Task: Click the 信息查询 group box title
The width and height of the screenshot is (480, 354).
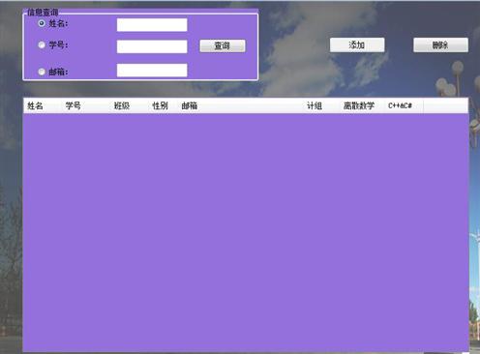Action: coord(43,13)
